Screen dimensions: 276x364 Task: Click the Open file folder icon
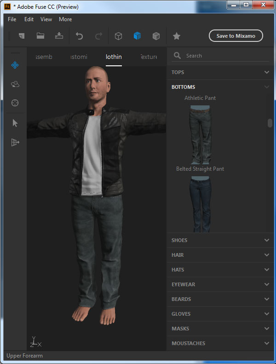pyautogui.click(x=40, y=36)
